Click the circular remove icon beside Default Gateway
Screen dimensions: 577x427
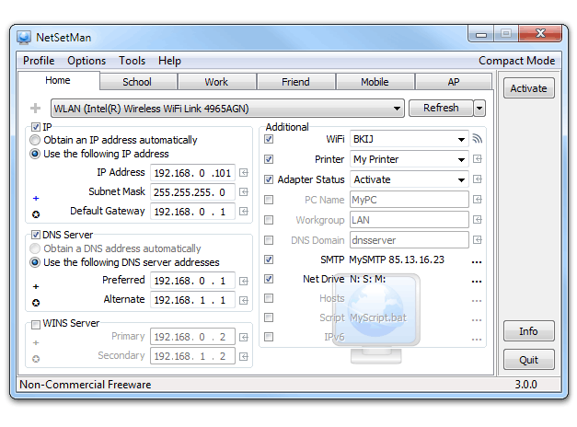pos(36,214)
